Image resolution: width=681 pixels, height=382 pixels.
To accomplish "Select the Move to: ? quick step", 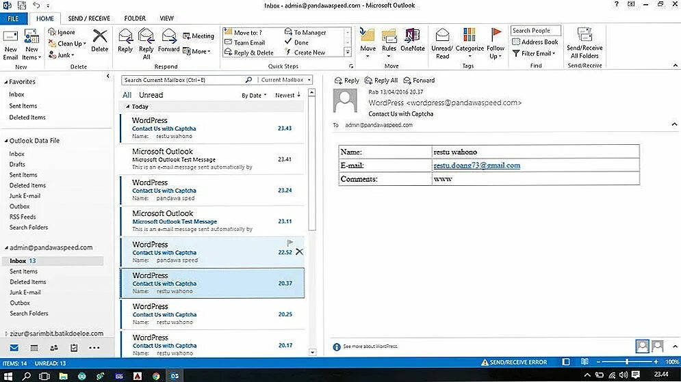I will pos(243,33).
